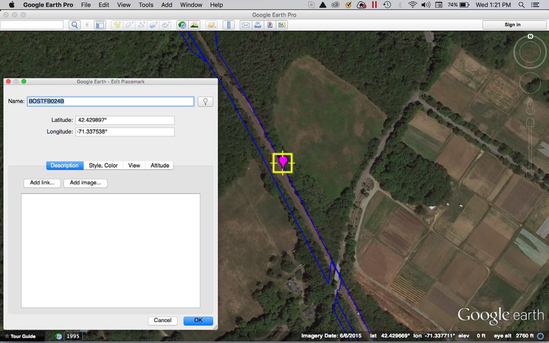Open the planet switcher dropdown
Image resolution: width=549 pixels, height=343 pixels.
pos(211,25)
